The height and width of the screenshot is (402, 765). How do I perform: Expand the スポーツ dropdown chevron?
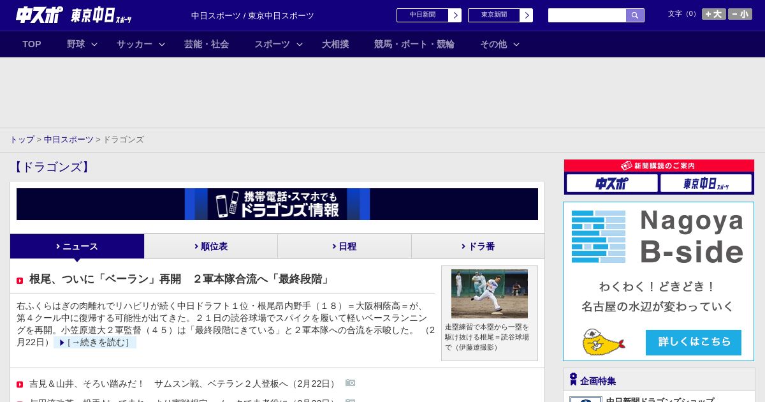click(300, 44)
